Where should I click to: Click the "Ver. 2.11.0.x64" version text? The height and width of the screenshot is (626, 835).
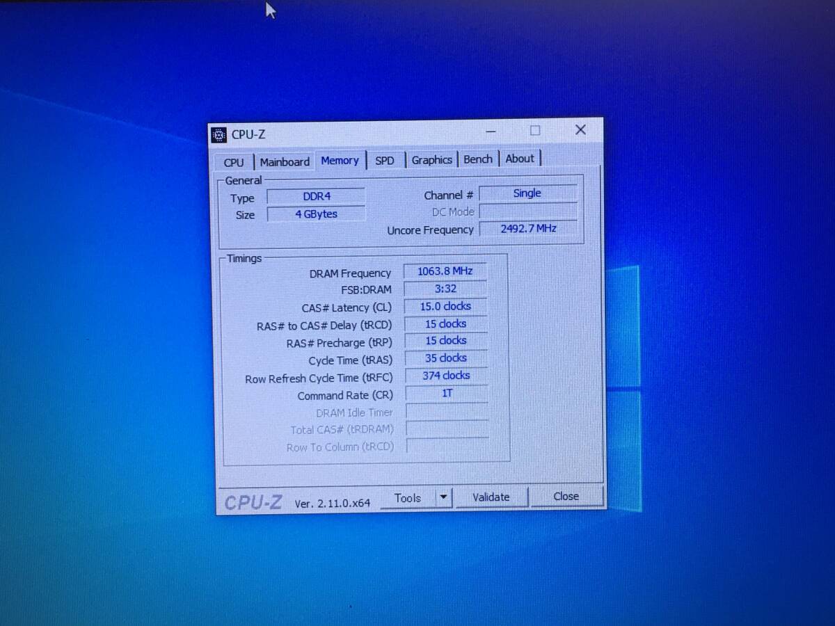[x=333, y=503]
